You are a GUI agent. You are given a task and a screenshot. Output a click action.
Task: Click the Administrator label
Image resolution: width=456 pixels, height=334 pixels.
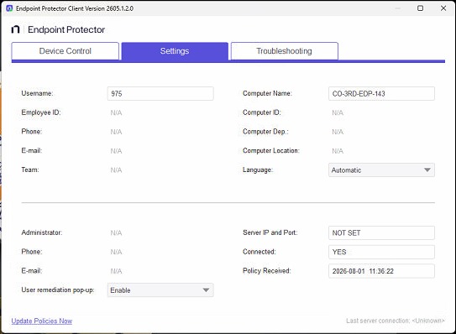[x=42, y=232]
